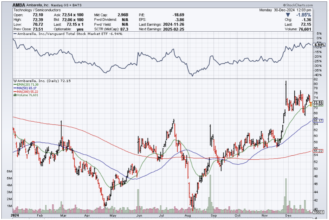Click the down-arrow triangle beside -1.85%
Viewport: 329px width, 220px height.
click(292, 14)
